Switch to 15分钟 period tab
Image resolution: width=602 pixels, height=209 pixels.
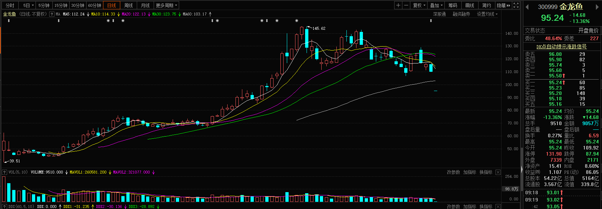61,5
